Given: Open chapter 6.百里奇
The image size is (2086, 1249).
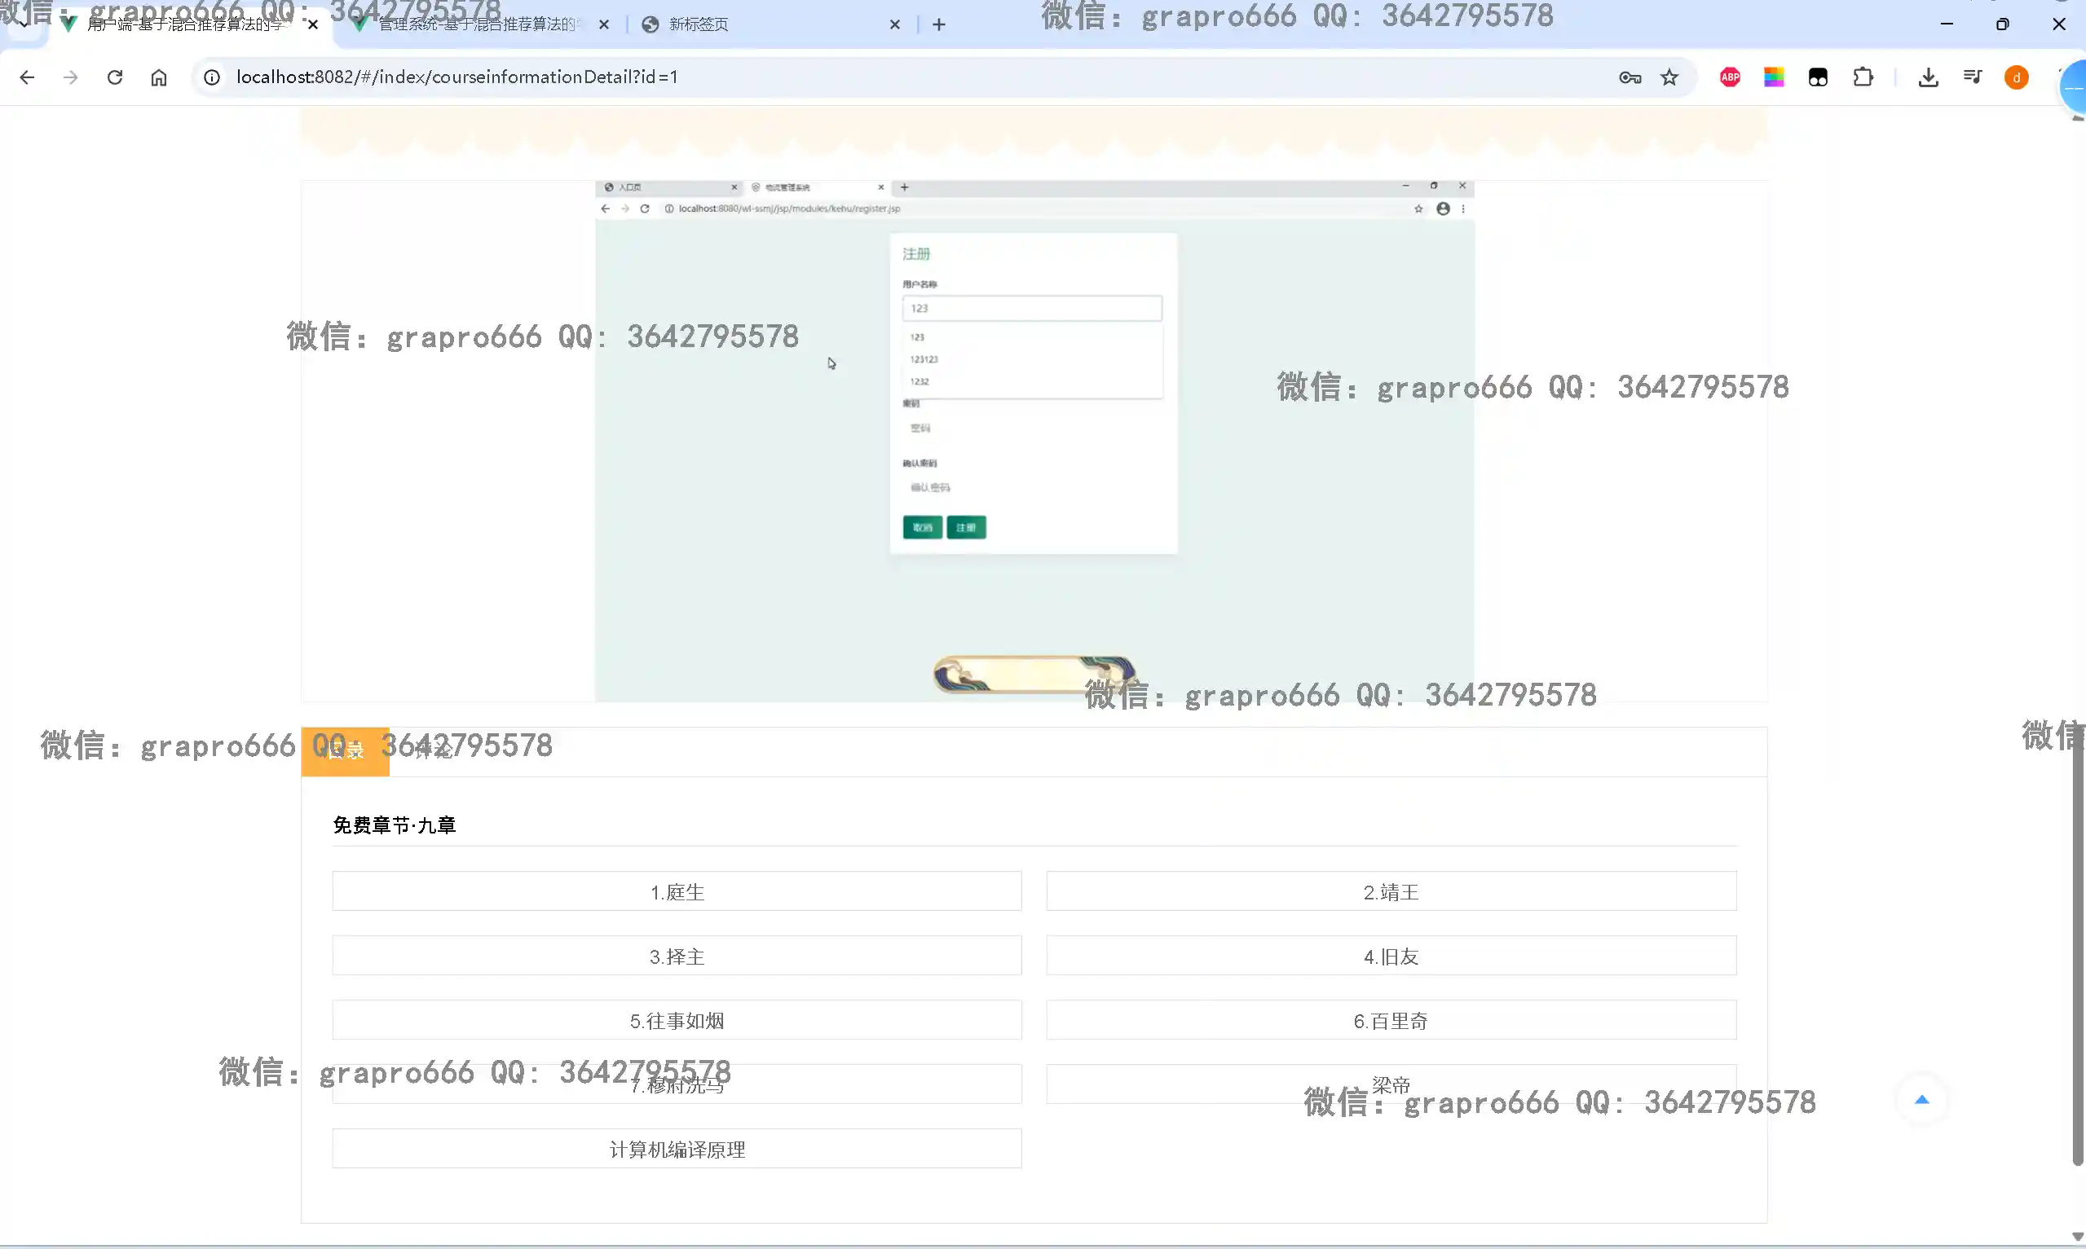Looking at the screenshot, I should tap(1391, 1020).
